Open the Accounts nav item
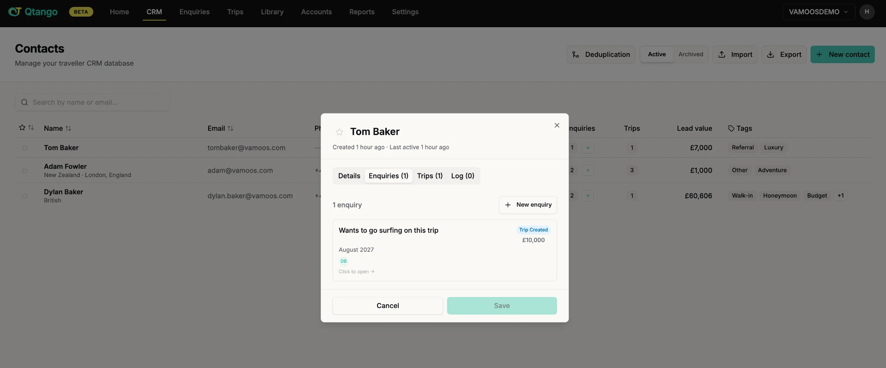The image size is (886, 368). pyautogui.click(x=317, y=12)
